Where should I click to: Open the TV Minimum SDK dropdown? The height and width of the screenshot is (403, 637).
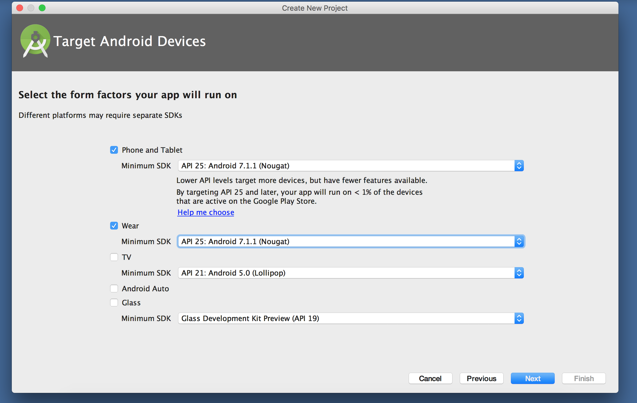(x=351, y=273)
